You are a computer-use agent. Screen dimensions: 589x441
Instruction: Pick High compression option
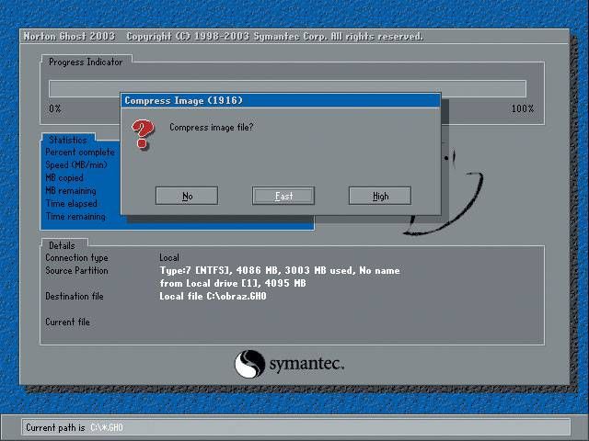[x=380, y=196]
